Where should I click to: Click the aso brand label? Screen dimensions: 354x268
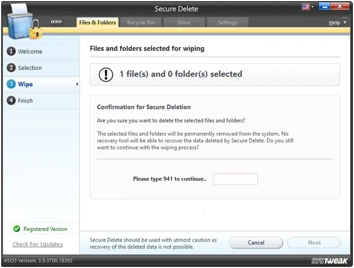[56, 21]
